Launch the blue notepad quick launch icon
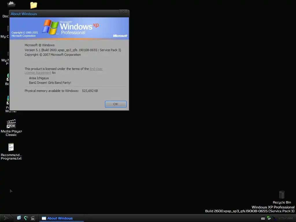Image resolution: width=296 pixels, height=222 pixels. (x=19, y=218)
